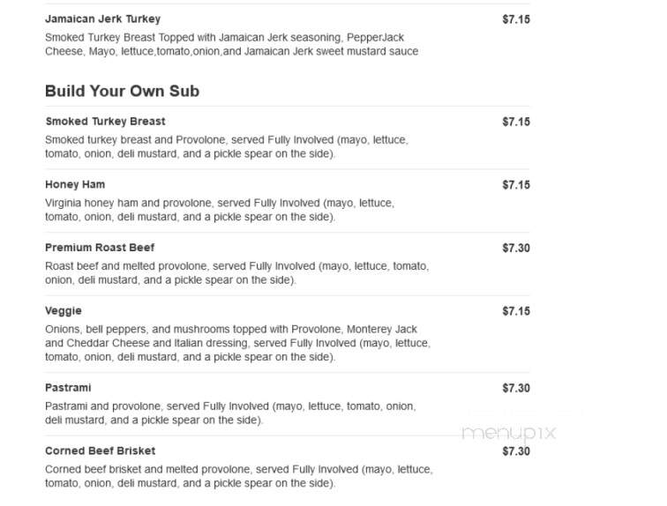Image resolution: width=667 pixels, height=506 pixels.
Task: Click the Pastrami $7.30 price
Action: pyautogui.click(x=516, y=389)
